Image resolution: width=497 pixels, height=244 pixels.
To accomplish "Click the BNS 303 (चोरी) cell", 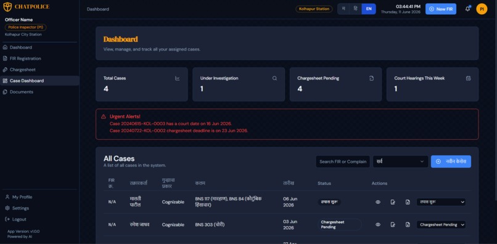I will click(x=210, y=225).
